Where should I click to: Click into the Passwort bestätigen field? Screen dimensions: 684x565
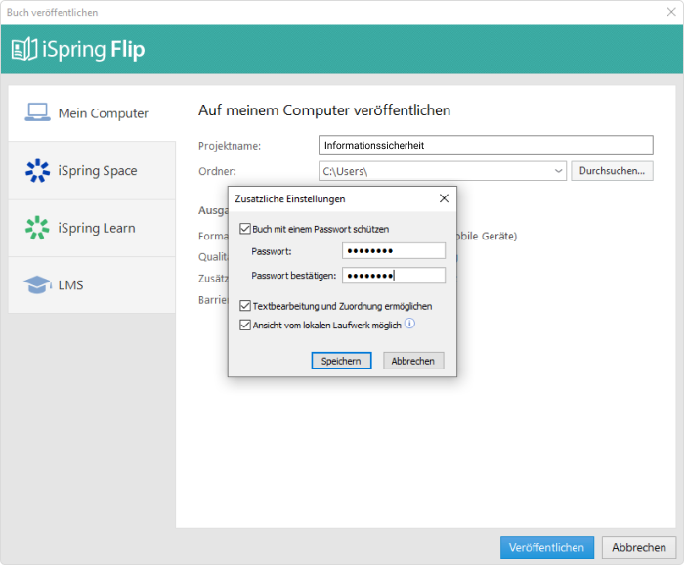(x=394, y=276)
